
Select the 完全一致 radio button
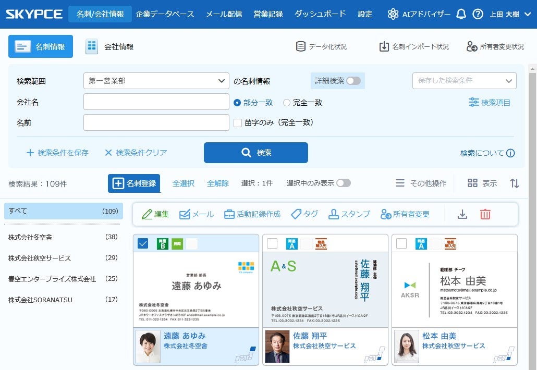click(x=287, y=103)
